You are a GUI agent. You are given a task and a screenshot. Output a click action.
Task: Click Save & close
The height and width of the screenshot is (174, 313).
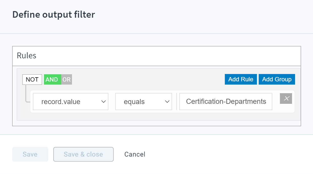coord(83,154)
